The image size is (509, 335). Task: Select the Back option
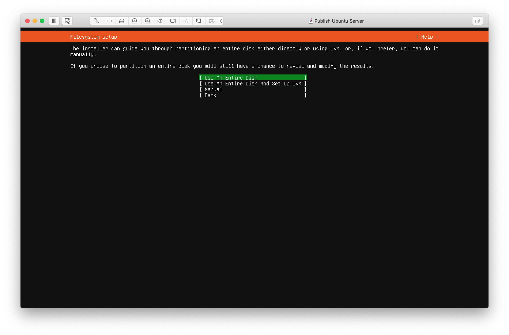coord(253,95)
